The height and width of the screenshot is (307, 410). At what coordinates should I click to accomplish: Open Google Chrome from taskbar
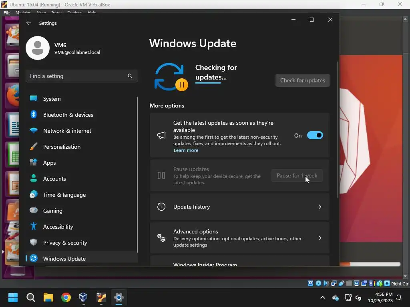pyautogui.click(x=66, y=297)
